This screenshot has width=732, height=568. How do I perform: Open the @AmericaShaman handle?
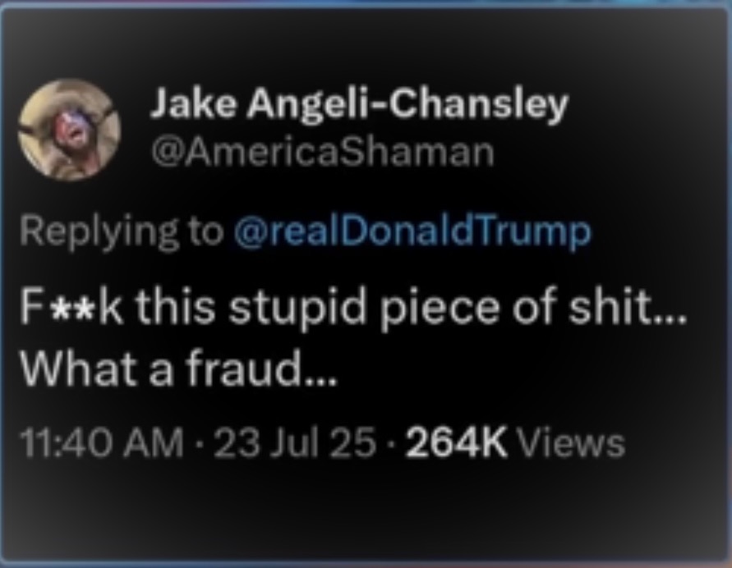pos(323,153)
